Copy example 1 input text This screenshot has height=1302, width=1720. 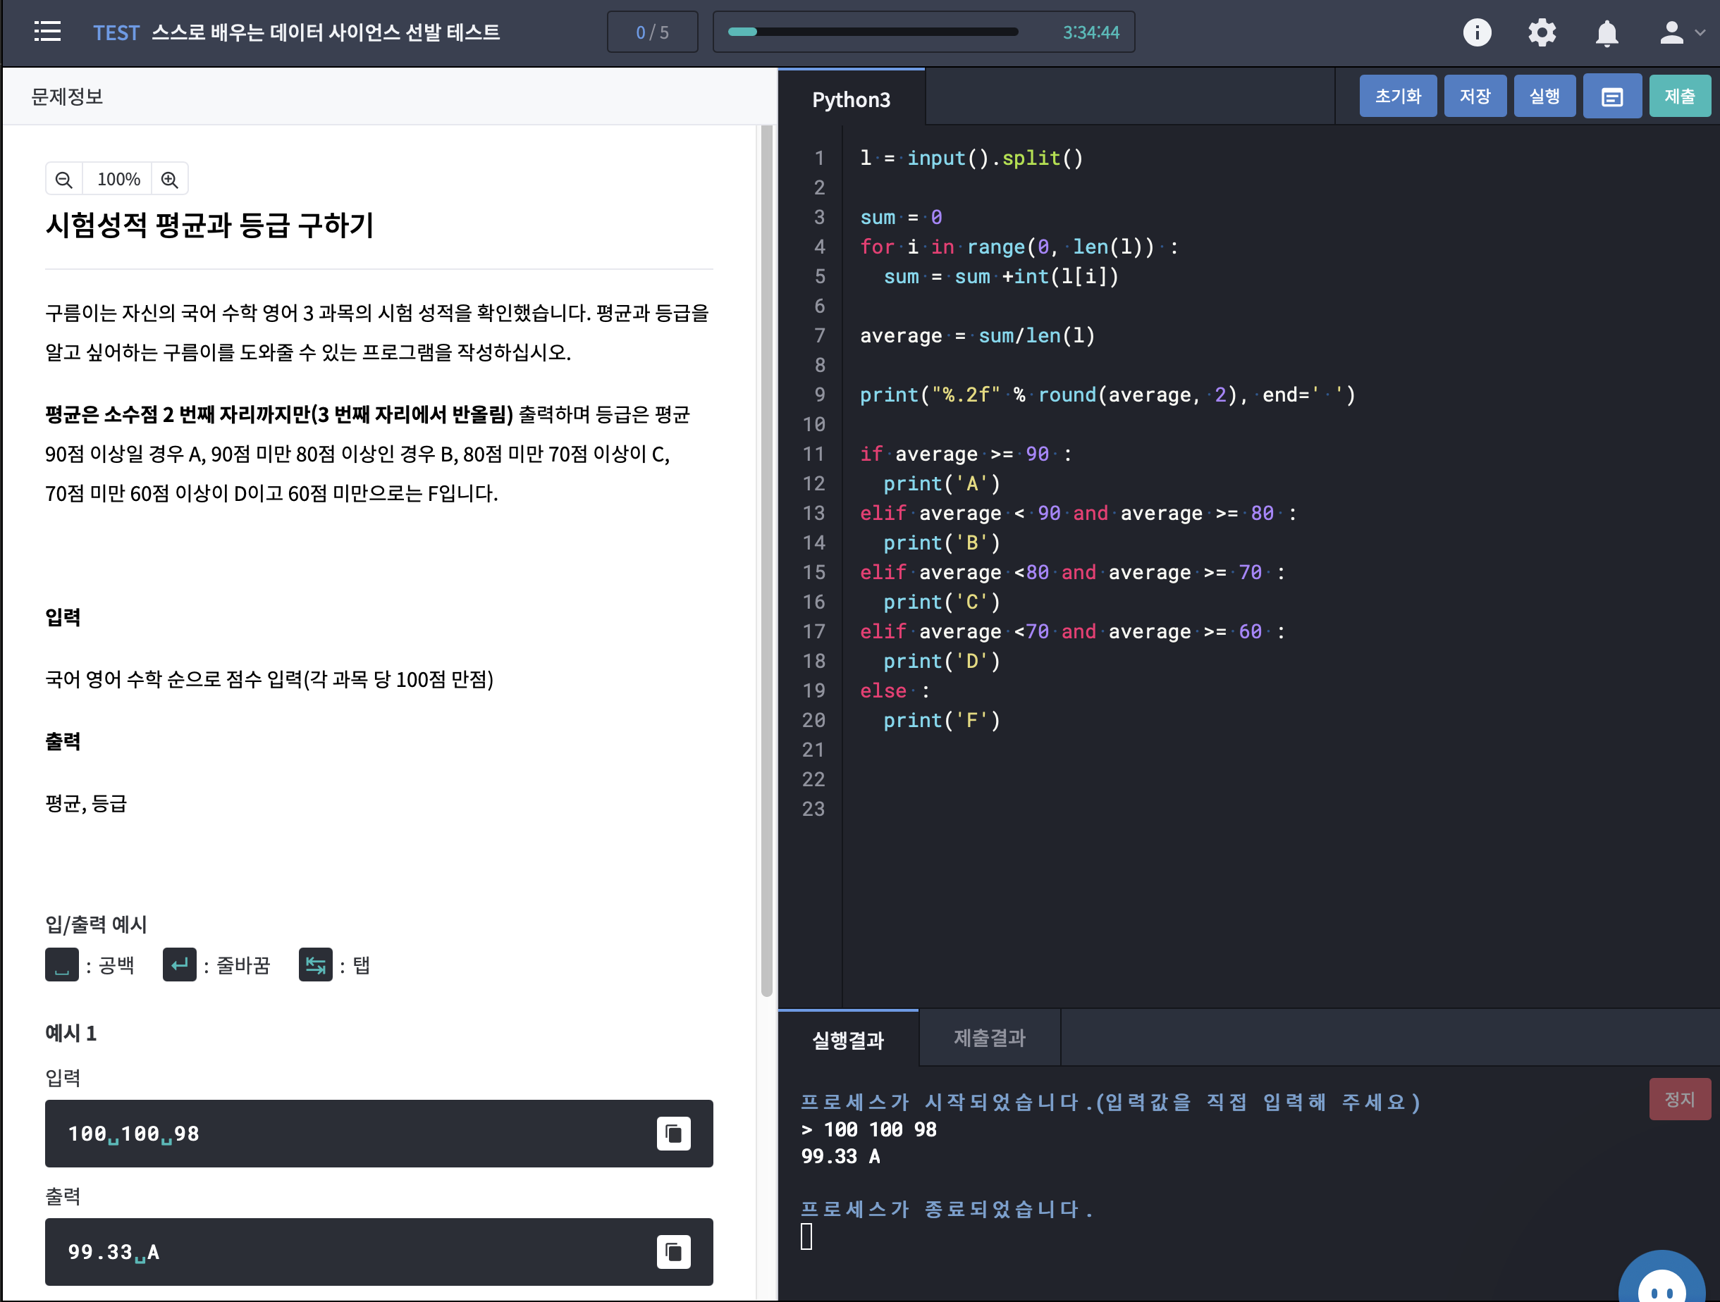tap(672, 1134)
